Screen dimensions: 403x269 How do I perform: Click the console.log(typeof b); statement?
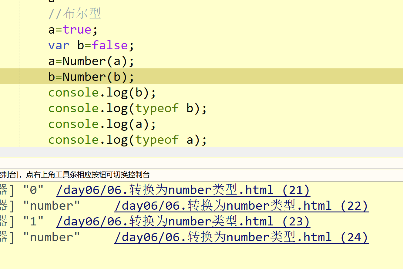pos(127,108)
